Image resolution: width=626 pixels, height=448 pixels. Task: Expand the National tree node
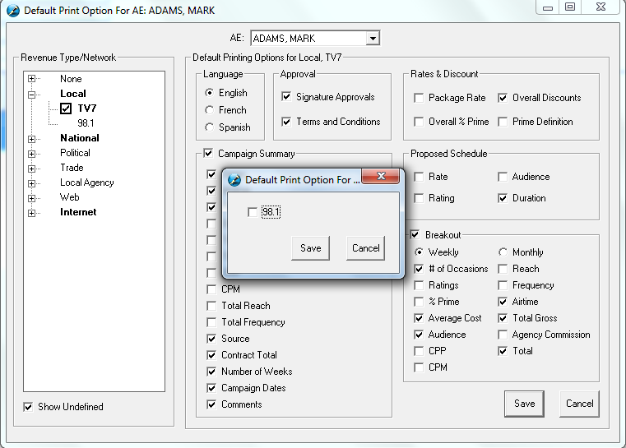click(33, 138)
